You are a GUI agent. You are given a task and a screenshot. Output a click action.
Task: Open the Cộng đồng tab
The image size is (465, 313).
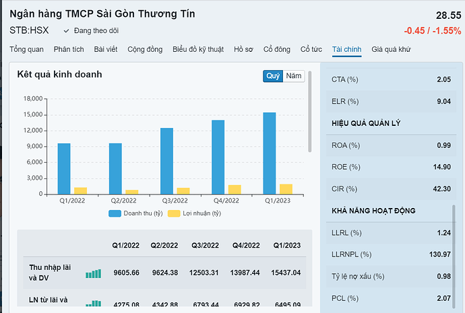coord(145,49)
